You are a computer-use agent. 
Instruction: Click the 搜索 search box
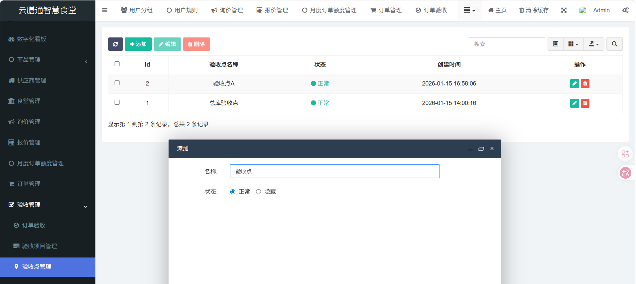(506, 44)
